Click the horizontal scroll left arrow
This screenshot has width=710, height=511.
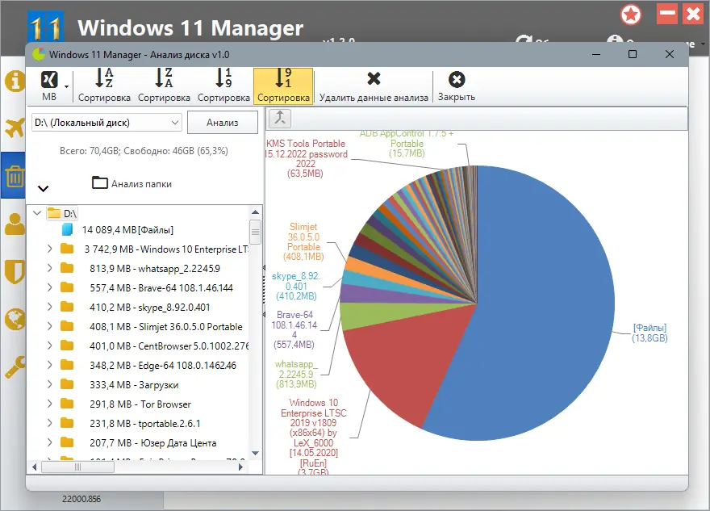[x=35, y=467]
